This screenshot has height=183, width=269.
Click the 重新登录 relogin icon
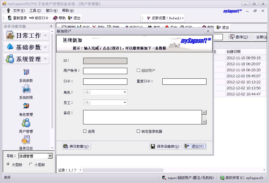[x=10, y=18]
